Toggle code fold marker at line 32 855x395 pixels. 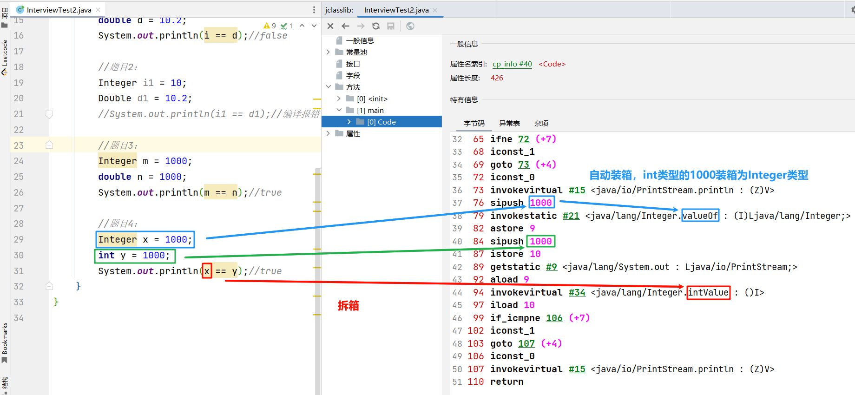coord(49,286)
